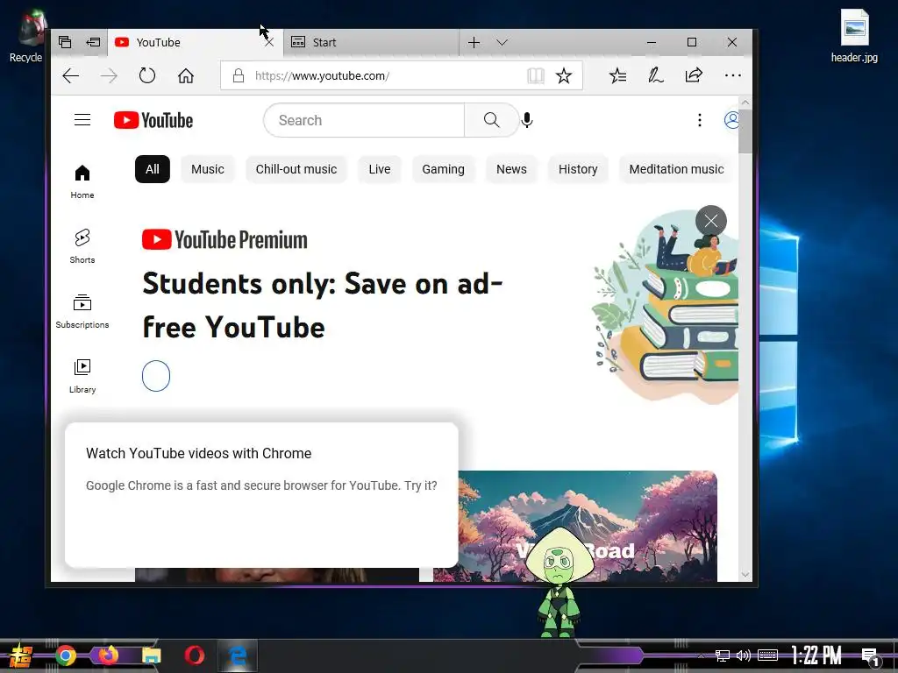Launch Firefox from the taskbar
This screenshot has height=673, width=898.
(x=109, y=655)
